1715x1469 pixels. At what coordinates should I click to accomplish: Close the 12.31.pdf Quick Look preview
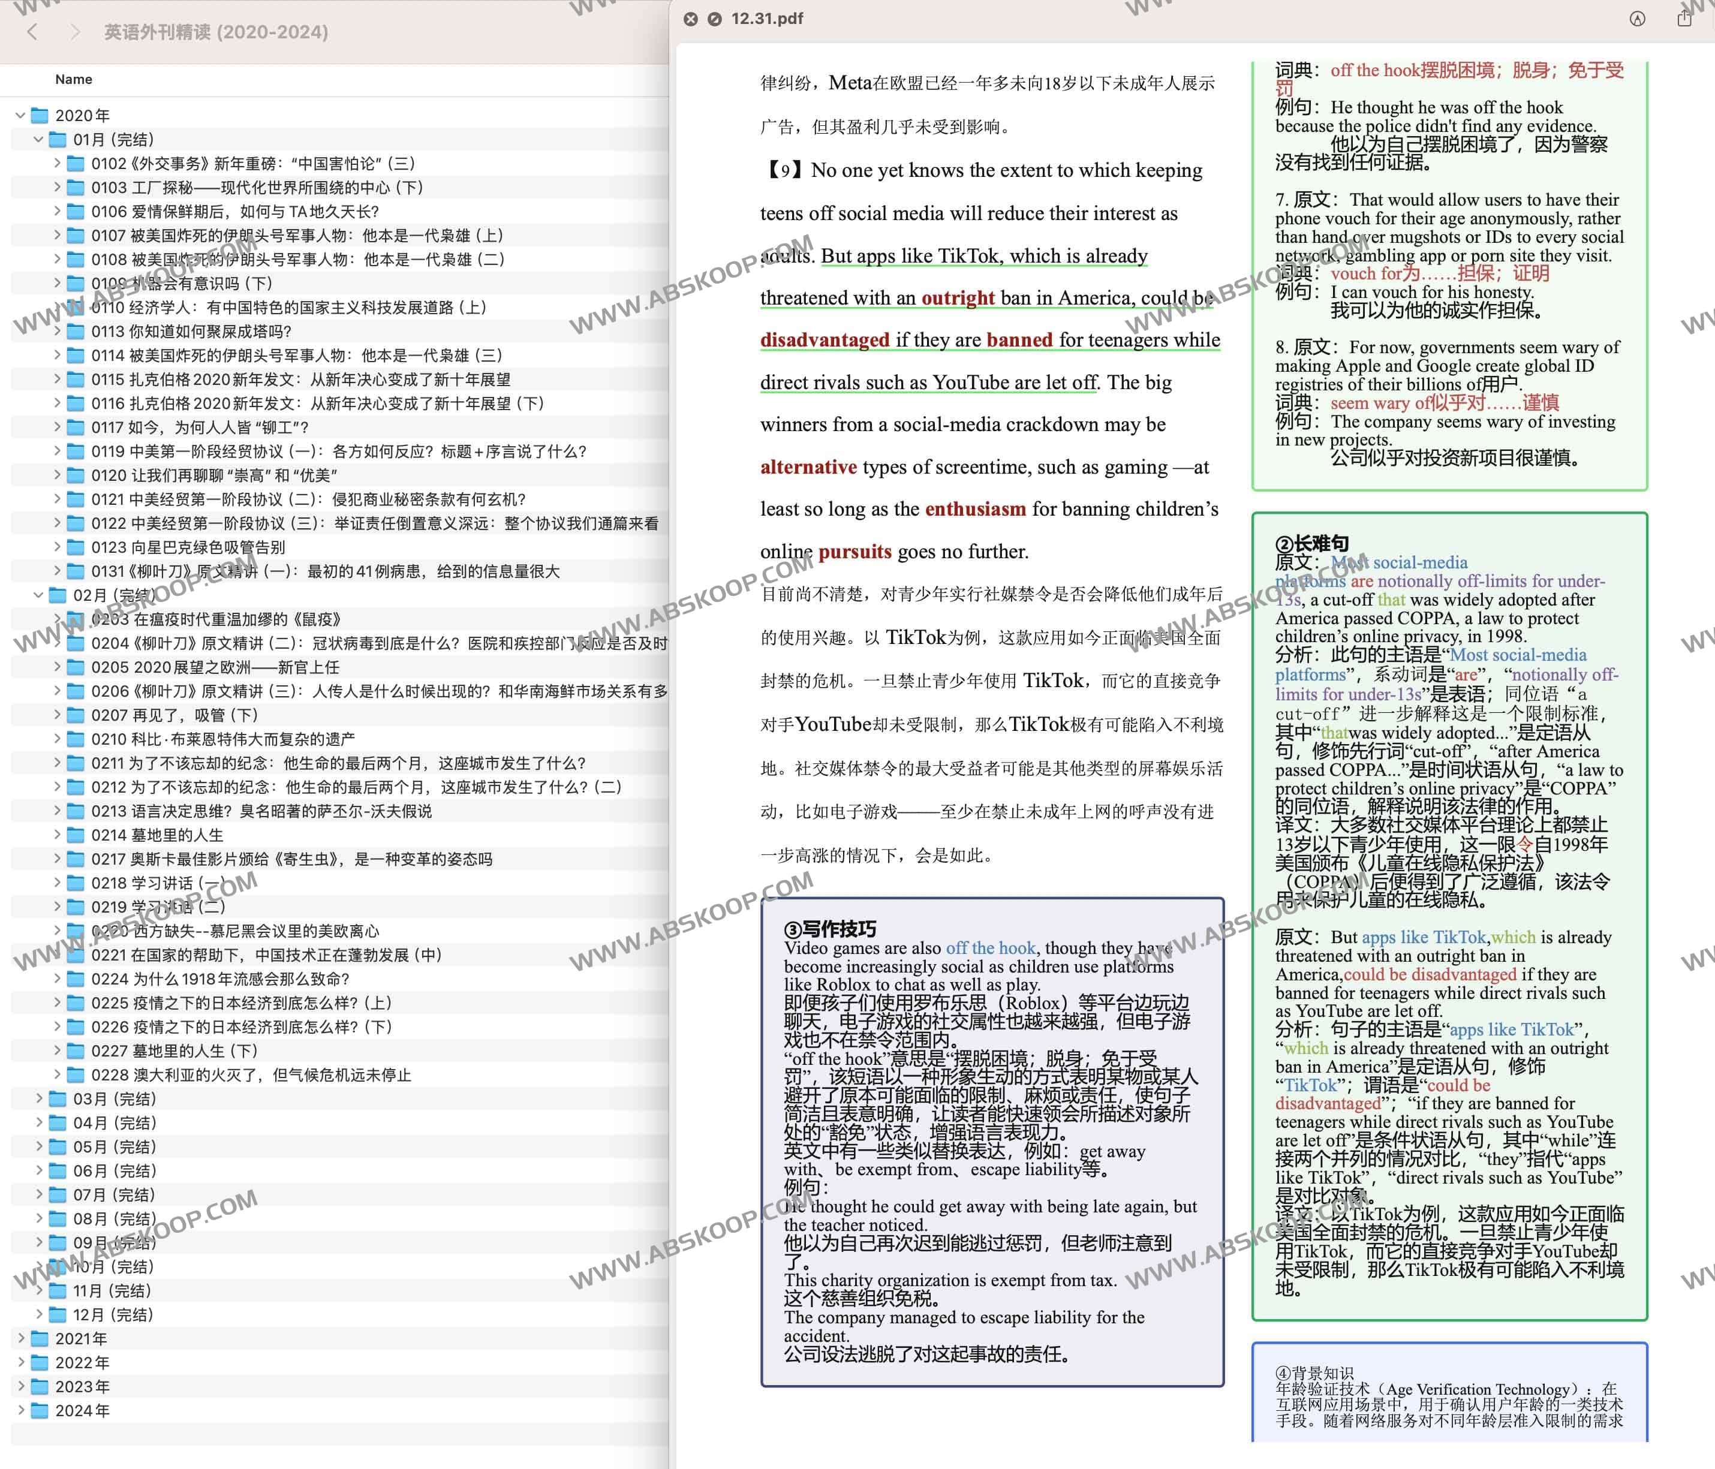point(690,19)
